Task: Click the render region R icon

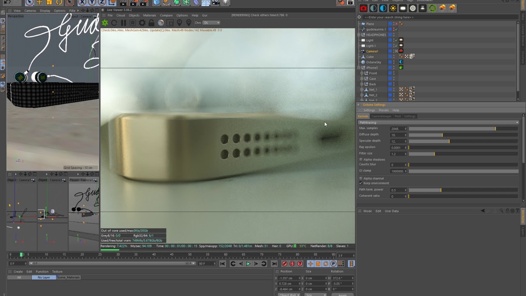Action: point(133,23)
